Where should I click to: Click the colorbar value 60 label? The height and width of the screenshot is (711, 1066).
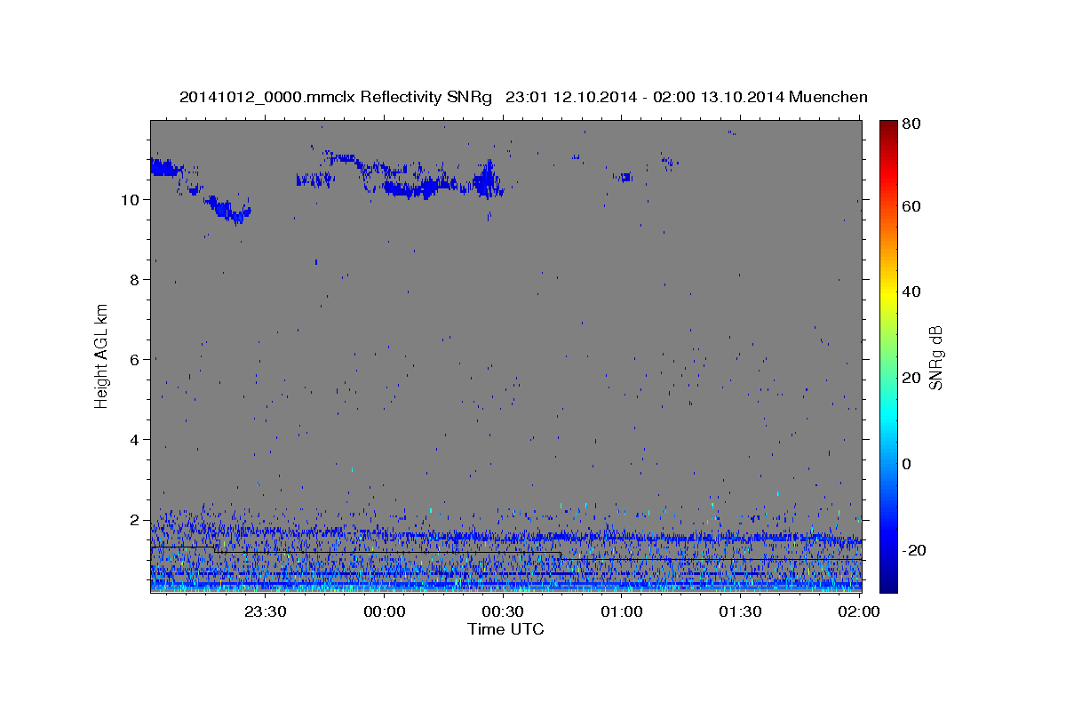click(911, 205)
